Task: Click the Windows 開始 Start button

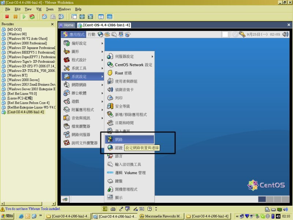Action: coord(7,216)
